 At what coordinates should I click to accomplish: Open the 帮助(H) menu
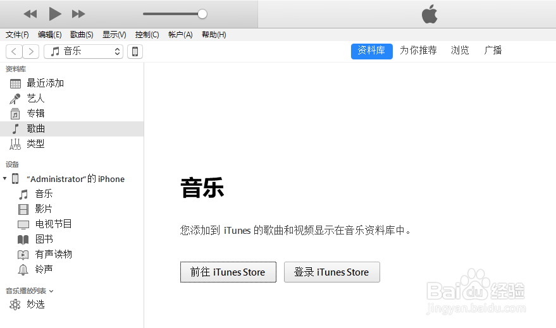(x=214, y=35)
